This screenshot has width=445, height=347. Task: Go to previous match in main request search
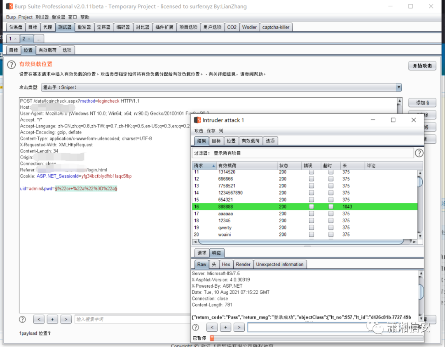[x=39, y=319]
